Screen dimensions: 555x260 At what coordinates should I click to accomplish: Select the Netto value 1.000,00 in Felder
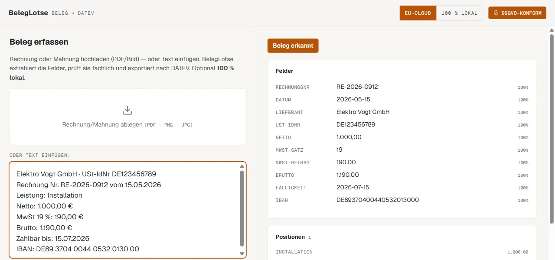349,137
